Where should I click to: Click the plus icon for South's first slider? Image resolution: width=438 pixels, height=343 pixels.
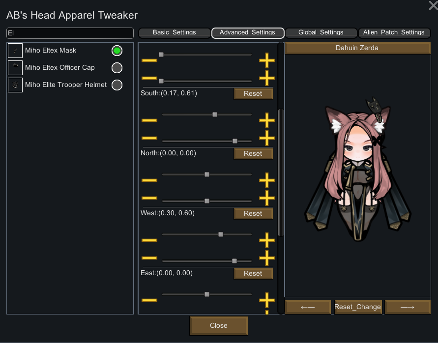(267, 60)
